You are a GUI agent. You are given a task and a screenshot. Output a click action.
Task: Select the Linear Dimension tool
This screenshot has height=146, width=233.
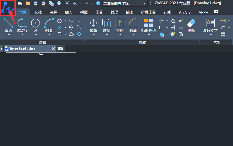pyautogui.click(x=223, y=21)
